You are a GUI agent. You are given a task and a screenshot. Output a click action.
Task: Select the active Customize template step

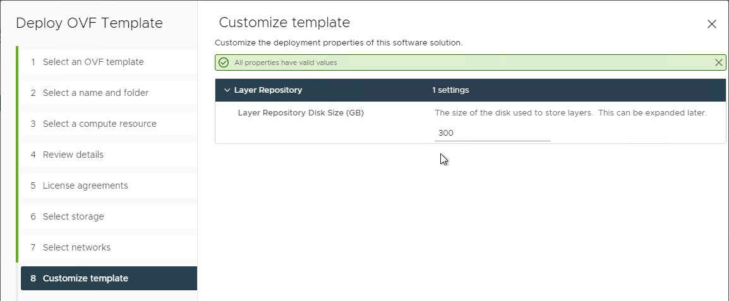click(109, 278)
